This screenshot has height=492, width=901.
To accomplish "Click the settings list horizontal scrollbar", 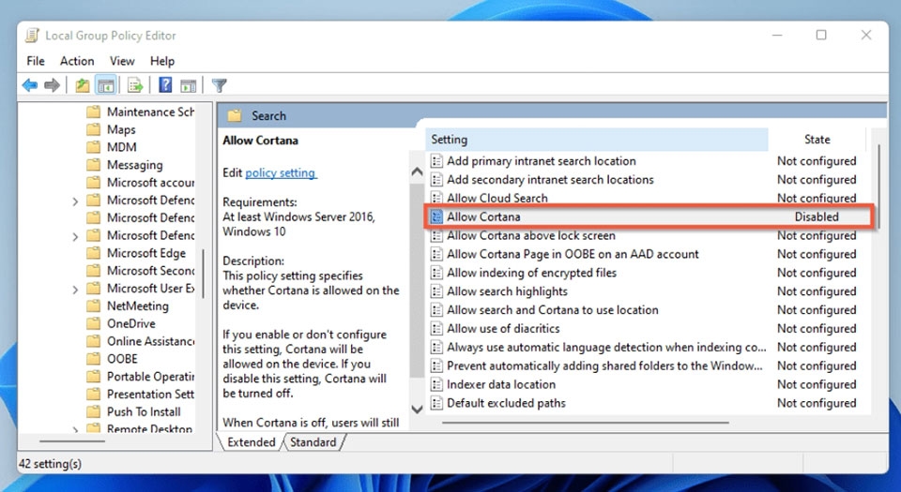I will point(586,423).
